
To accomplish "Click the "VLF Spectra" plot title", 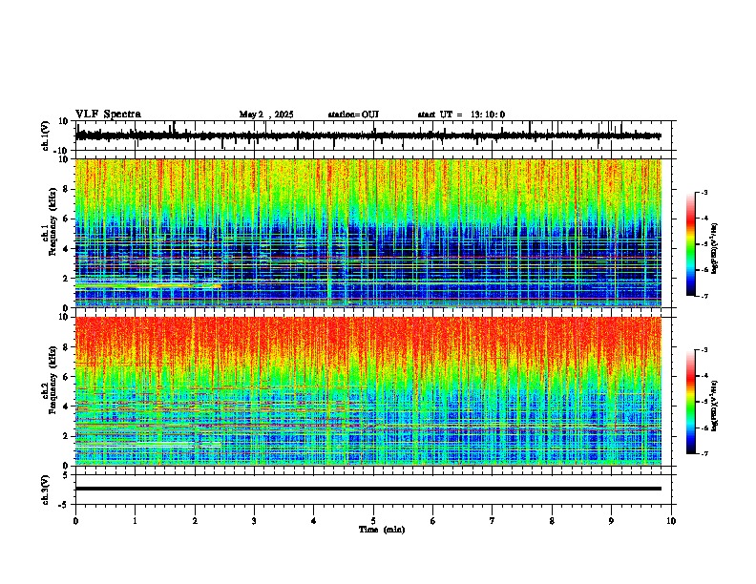I will pos(108,115).
